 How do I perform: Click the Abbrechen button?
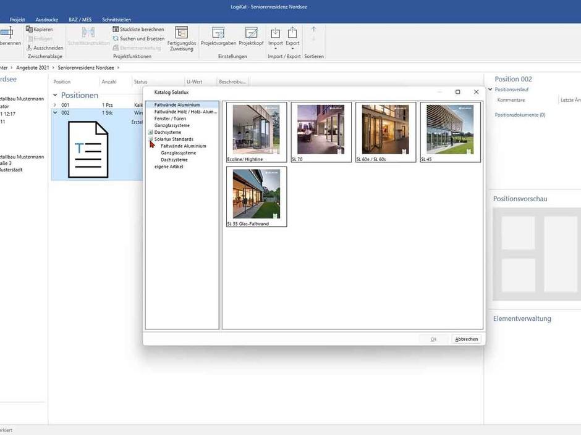tap(466, 339)
